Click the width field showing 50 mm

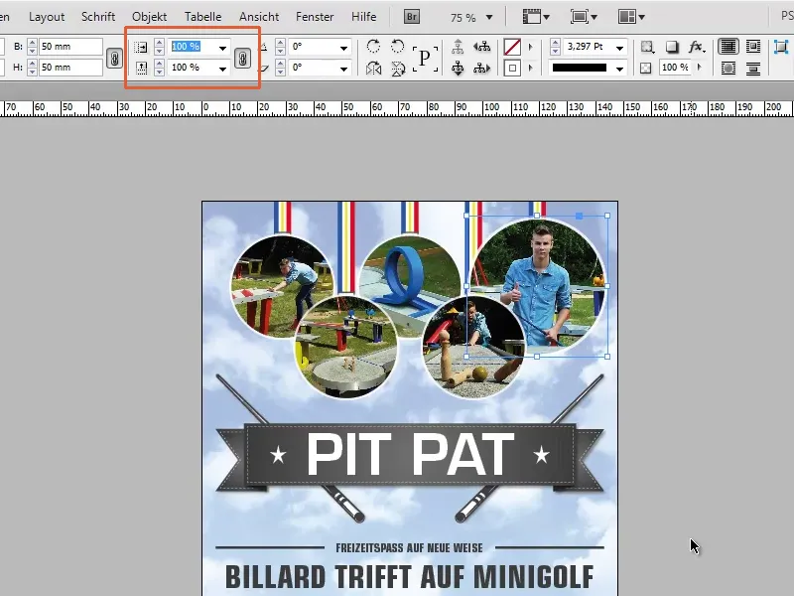[69, 45]
